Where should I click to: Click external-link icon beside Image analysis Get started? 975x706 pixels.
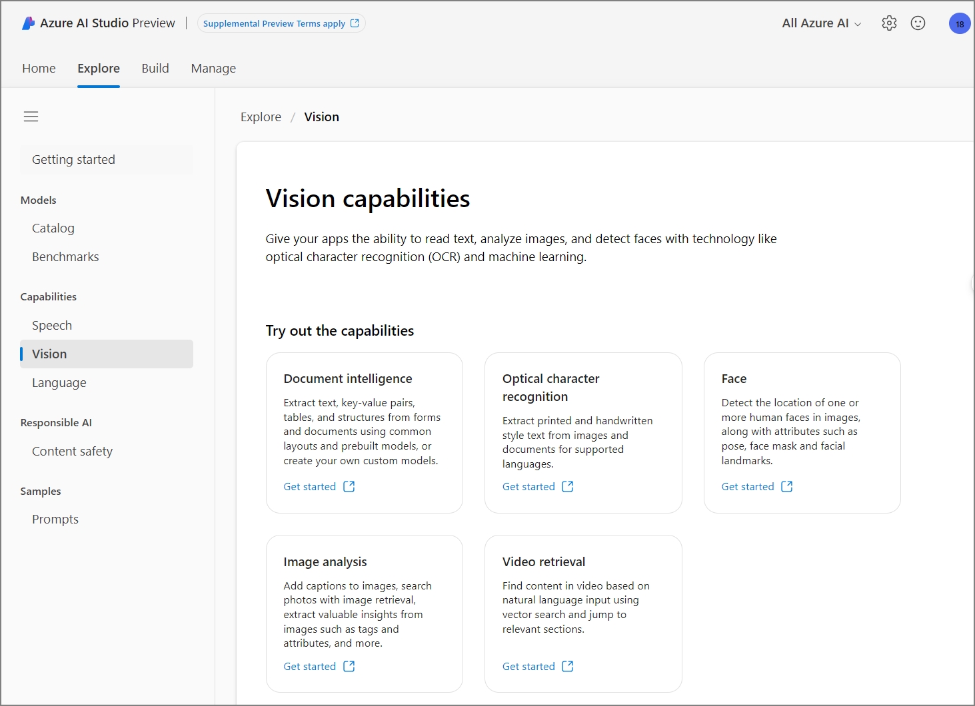[x=349, y=667]
